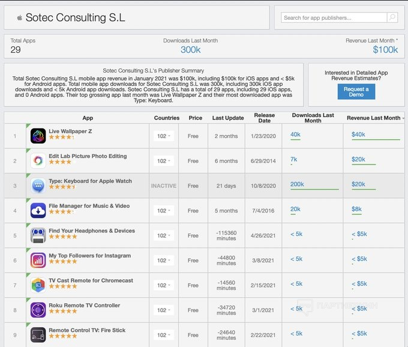Click the Roku Remote TV Controller icon
This screenshot has width=408, height=347.
[x=38, y=310]
